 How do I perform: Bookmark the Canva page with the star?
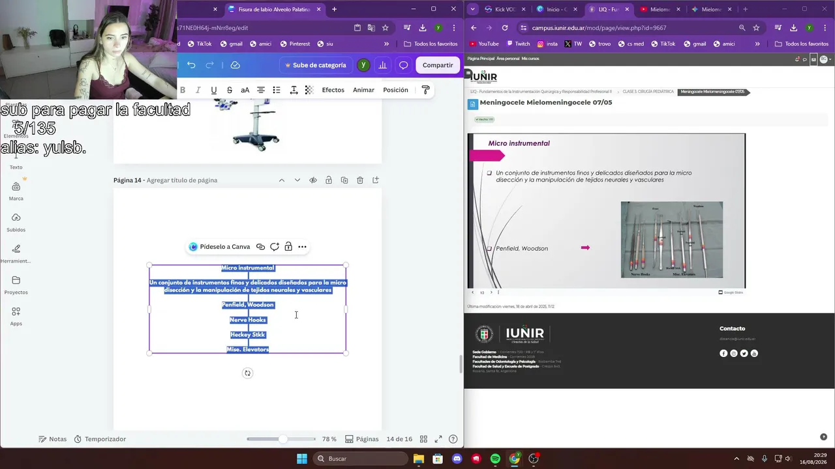[386, 28]
